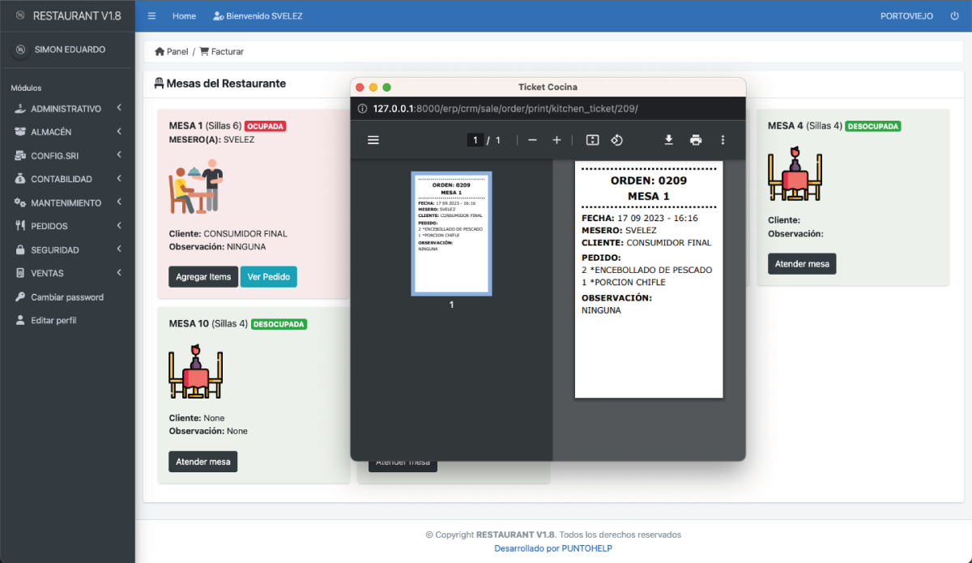Zoom out of the kitchen ticket
Viewport: 972px width, 563px height.
click(x=532, y=140)
